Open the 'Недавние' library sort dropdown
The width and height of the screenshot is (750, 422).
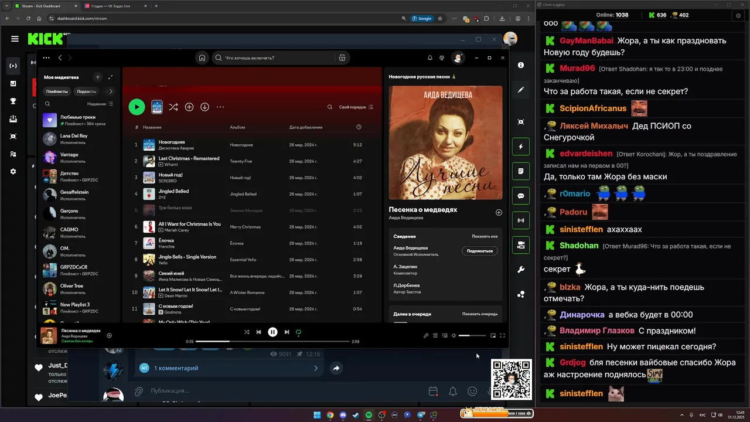pos(100,104)
